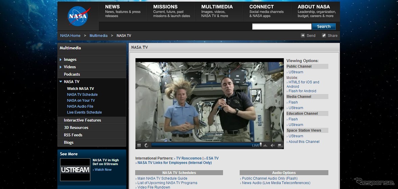Viewport: 398px width, 189px height.
Task: Click the Search button
Action: (324, 27)
